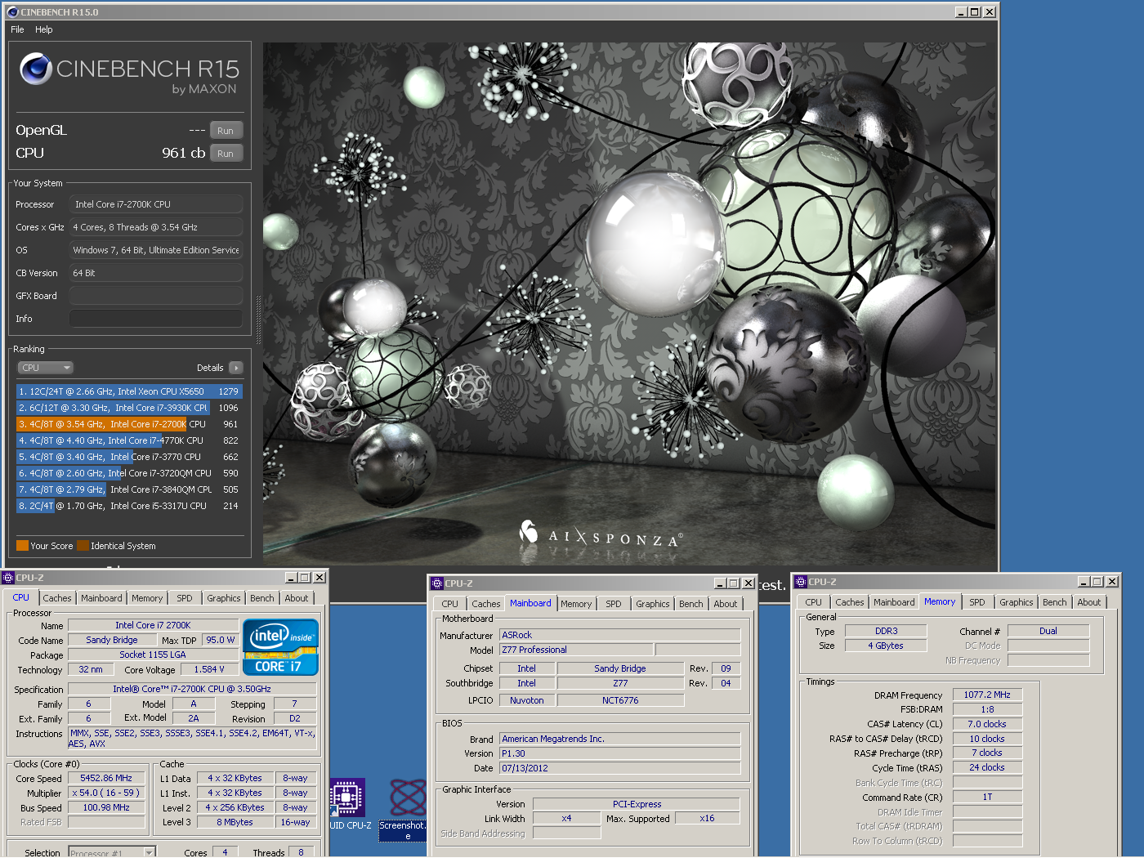The width and height of the screenshot is (1144, 858).
Task: Open Caches tab in right CPU-Z window
Action: [x=850, y=602]
